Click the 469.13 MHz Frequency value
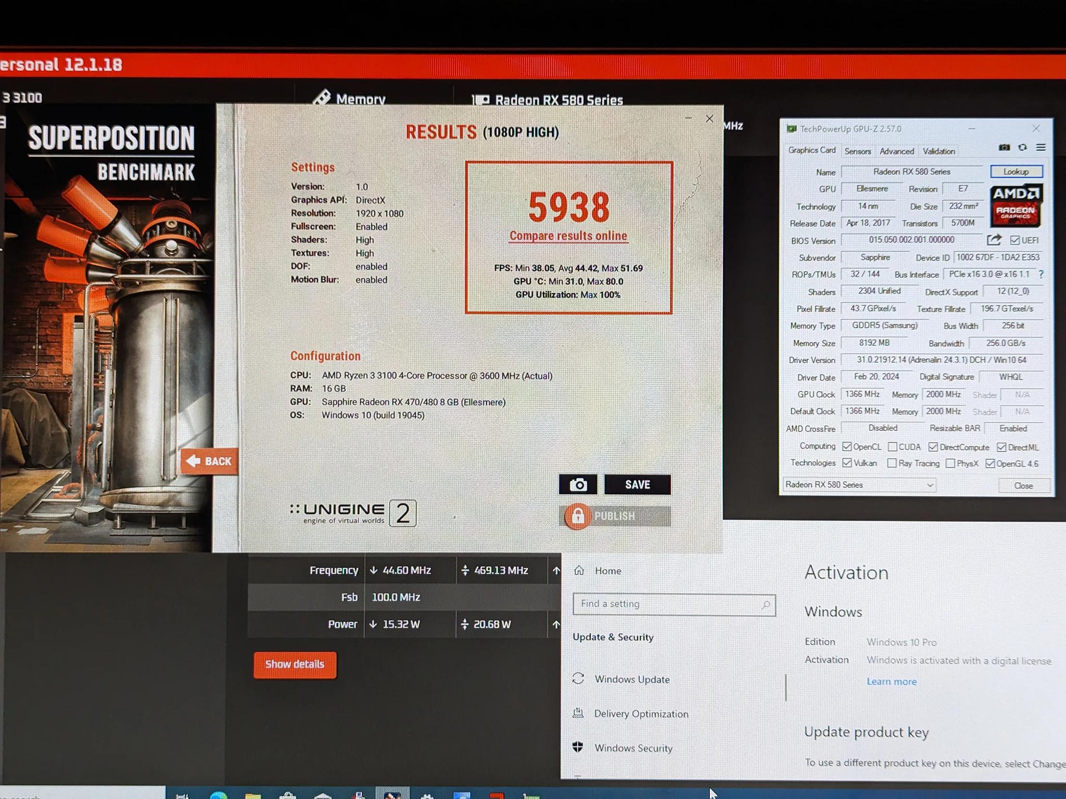Image resolution: width=1066 pixels, height=799 pixels. tap(501, 571)
